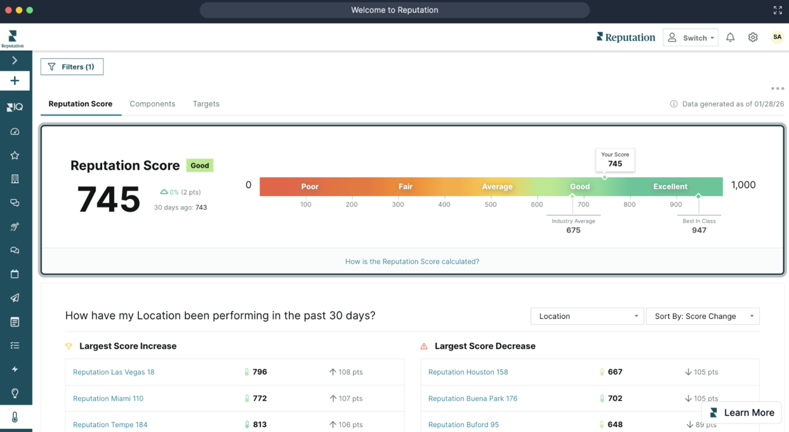The width and height of the screenshot is (789, 432).
Task: Select the thermometer score sidebar icon
Action: pyautogui.click(x=15, y=417)
